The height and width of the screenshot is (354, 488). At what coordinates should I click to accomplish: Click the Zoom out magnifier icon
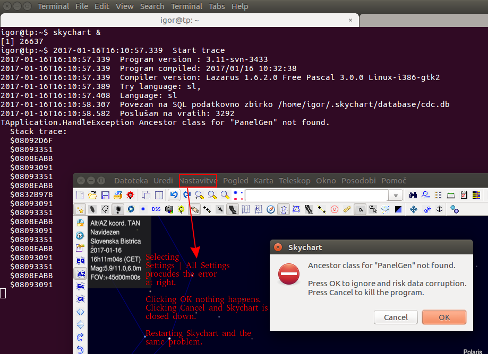pyautogui.click(x=212, y=195)
